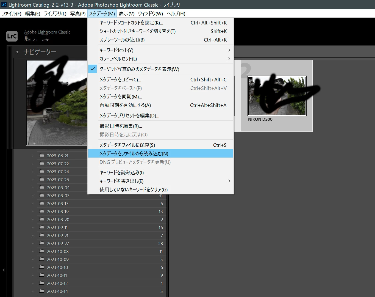Close the メタデータ(M) menu
This screenshot has width=375, height=297.
click(102, 13)
